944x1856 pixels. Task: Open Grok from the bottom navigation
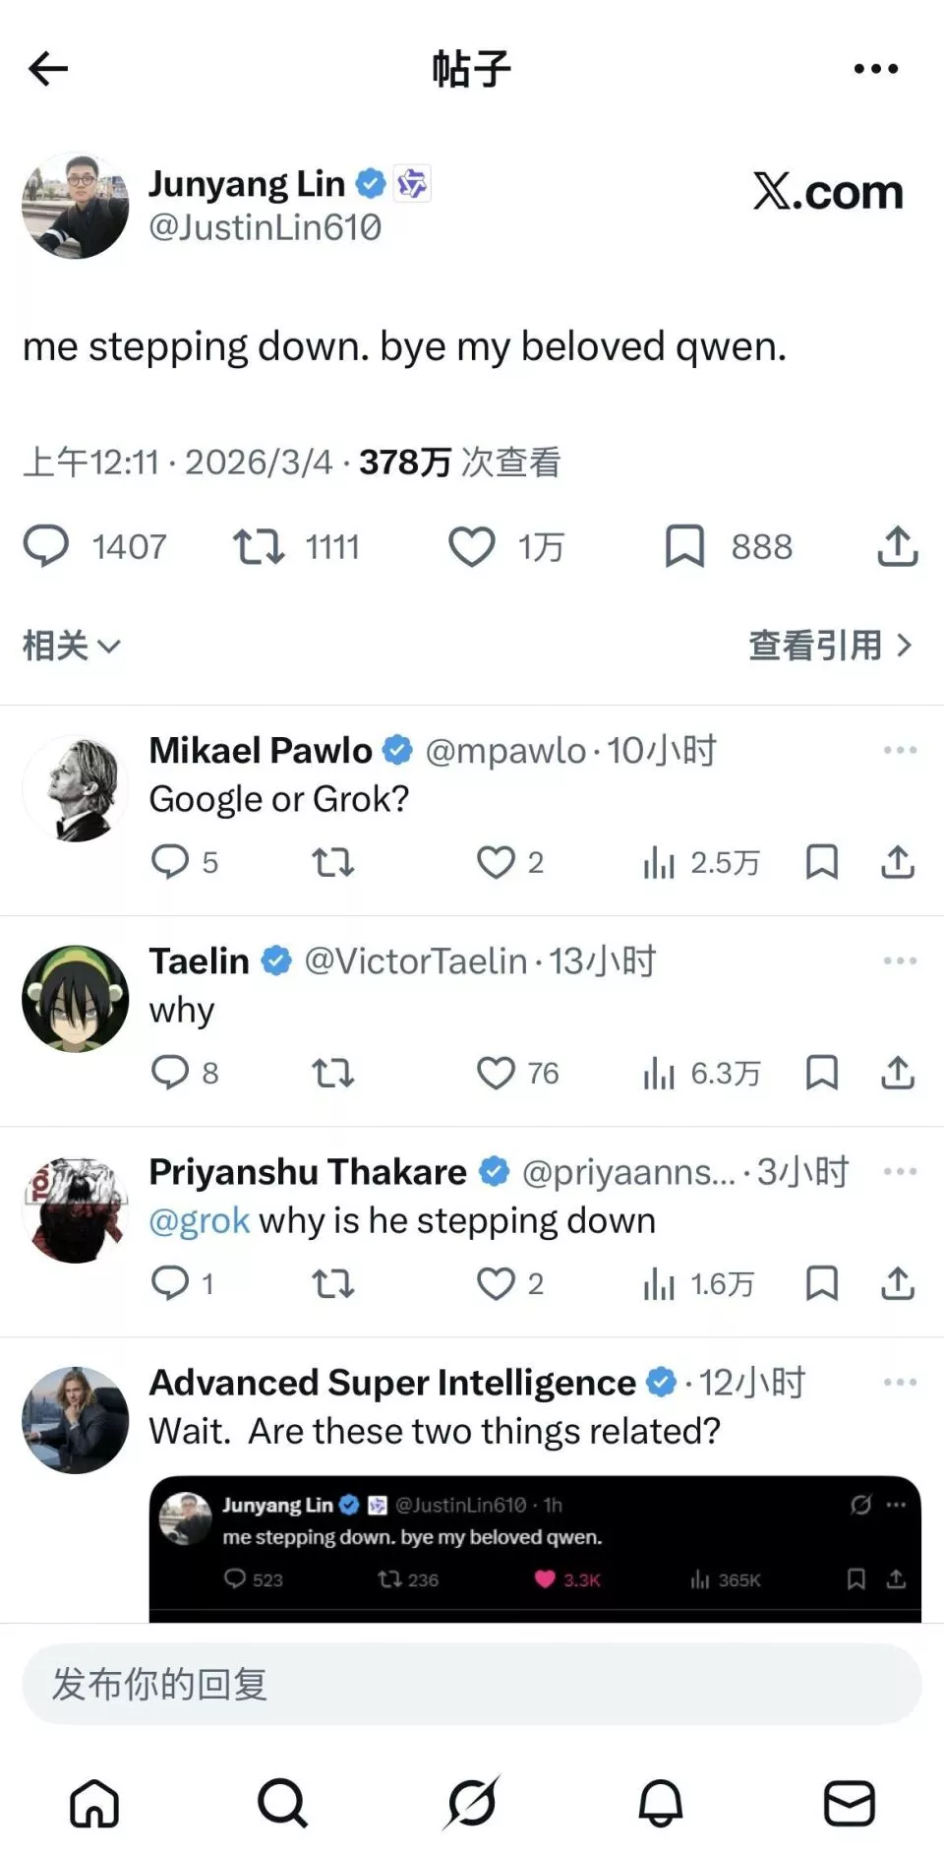tap(472, 1803)
